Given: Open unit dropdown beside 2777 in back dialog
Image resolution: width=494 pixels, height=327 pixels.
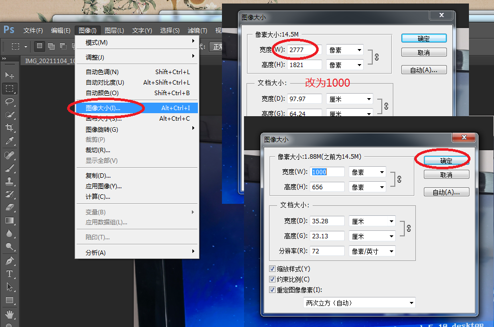Looking at the screenshot, I should pos(345,50).
